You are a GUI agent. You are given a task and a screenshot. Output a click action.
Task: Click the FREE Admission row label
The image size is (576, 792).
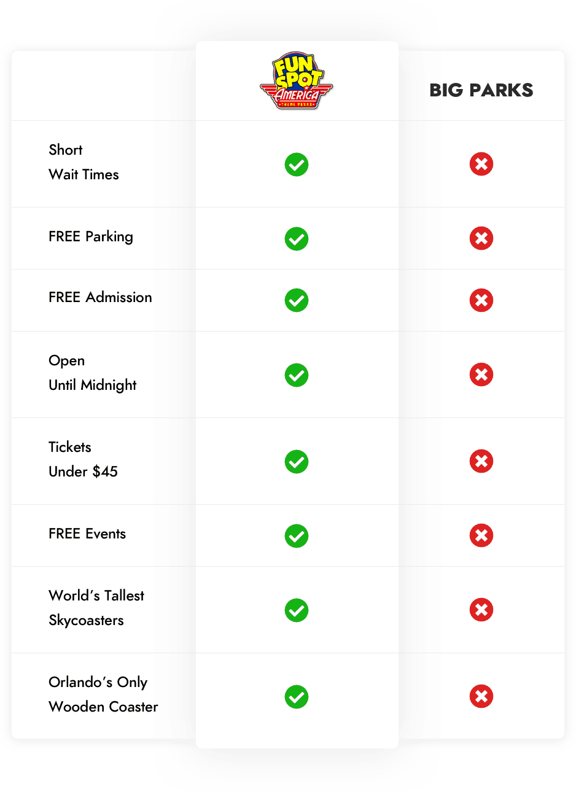100,297
